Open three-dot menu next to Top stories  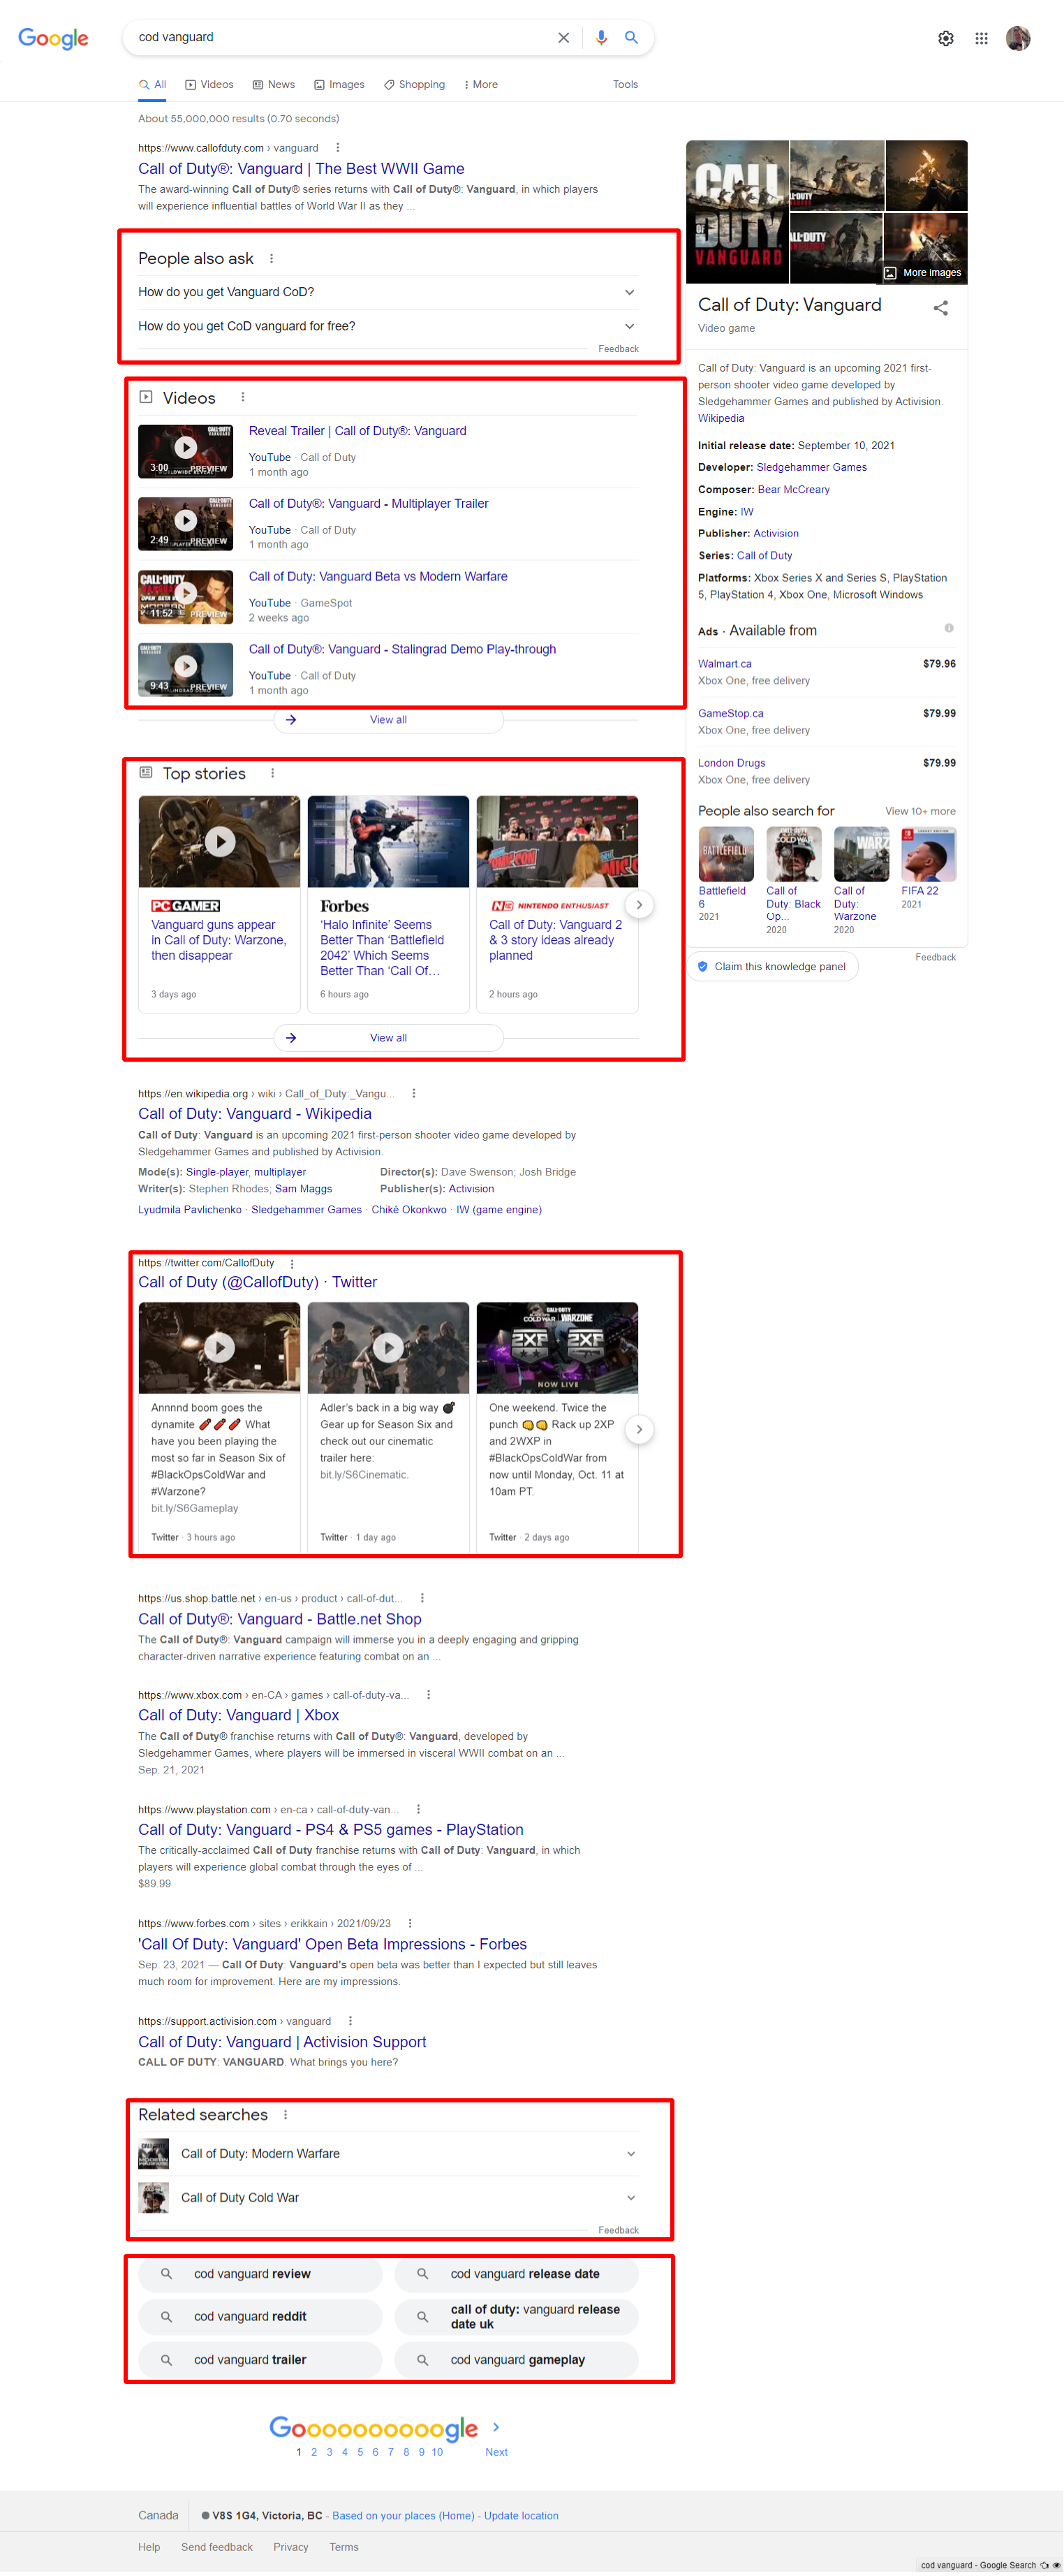click(272, 774)
